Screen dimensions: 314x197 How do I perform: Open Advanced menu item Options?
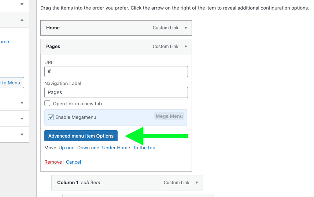pos(81,136)
